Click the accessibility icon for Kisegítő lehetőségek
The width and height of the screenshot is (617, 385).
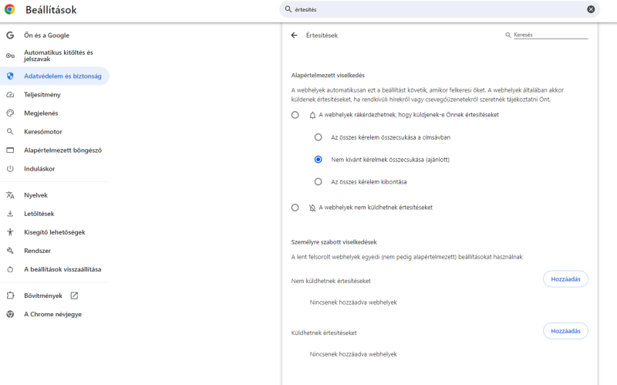click(x=10, y=232)
